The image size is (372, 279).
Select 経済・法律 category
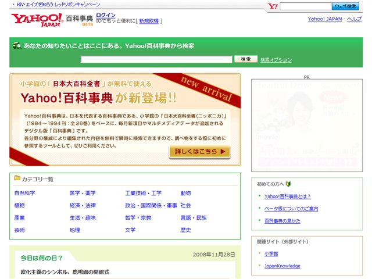[x=83, y=205]
